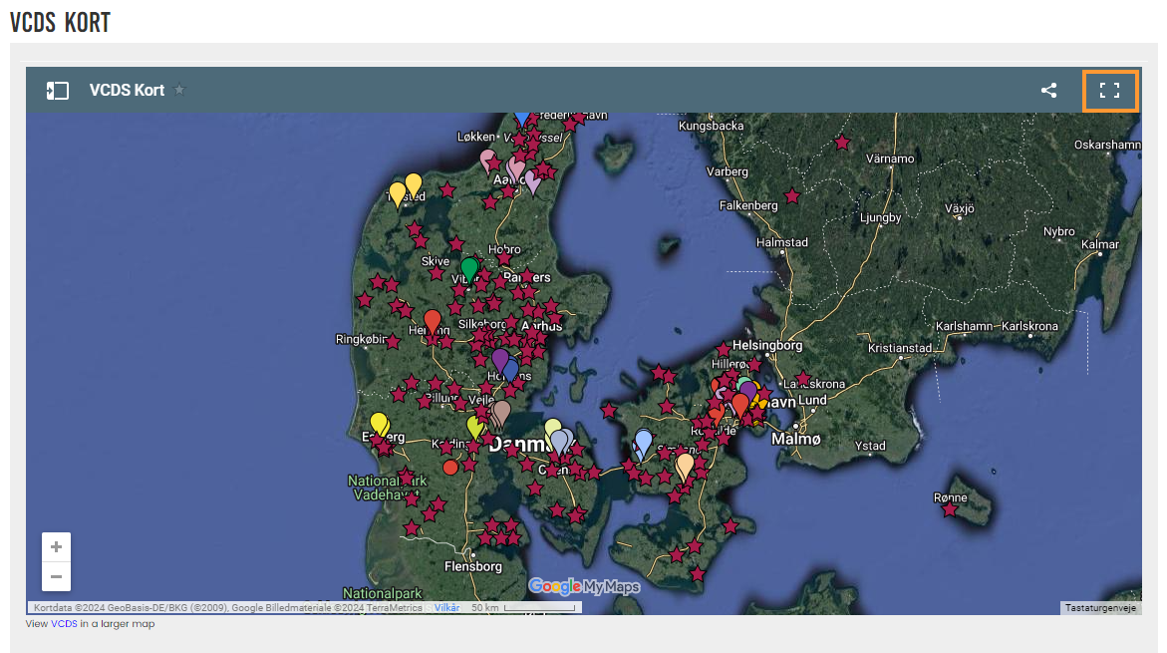Select the light blue pin on western Zealand
The image size is (1167, 653).
pyautogui.click(x=644, y=440)
